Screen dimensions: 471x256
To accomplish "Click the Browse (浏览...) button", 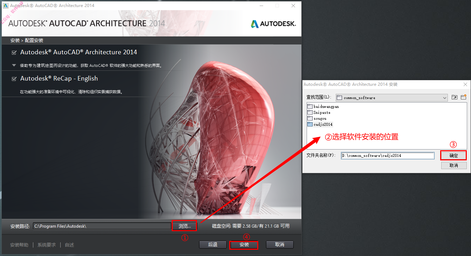I will click(x=185, y=226).
